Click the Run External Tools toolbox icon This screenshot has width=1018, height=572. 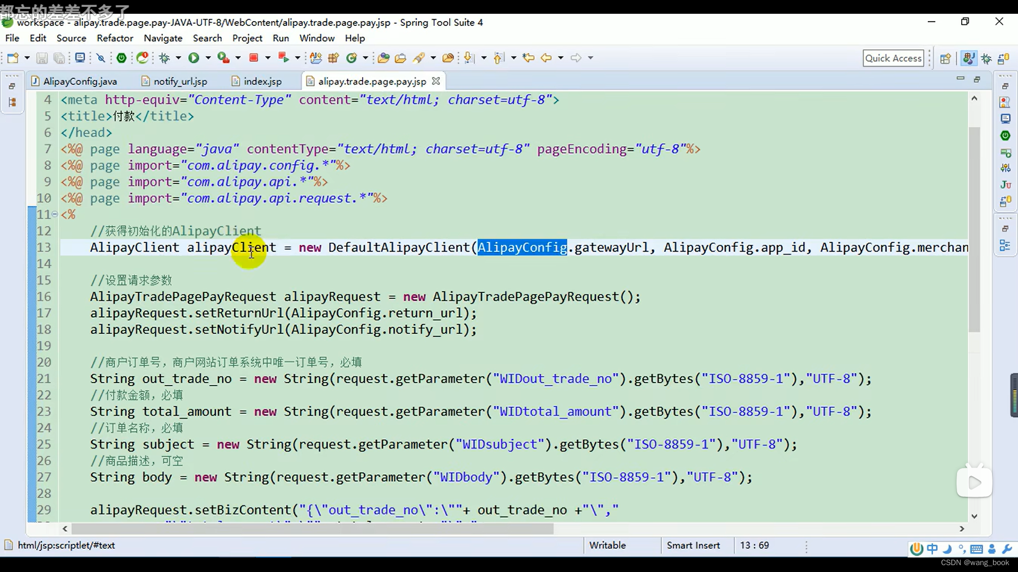[x=223, y=58]
